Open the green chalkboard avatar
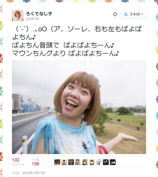158x177 pixels. [71, 162]
